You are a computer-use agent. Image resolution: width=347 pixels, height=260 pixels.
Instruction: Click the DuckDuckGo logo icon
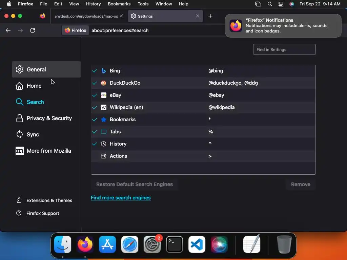[x=104, y=83]
